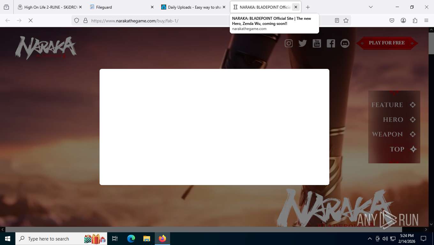
Task: Open File Explorer from taskbar
Action: [147, 239]
